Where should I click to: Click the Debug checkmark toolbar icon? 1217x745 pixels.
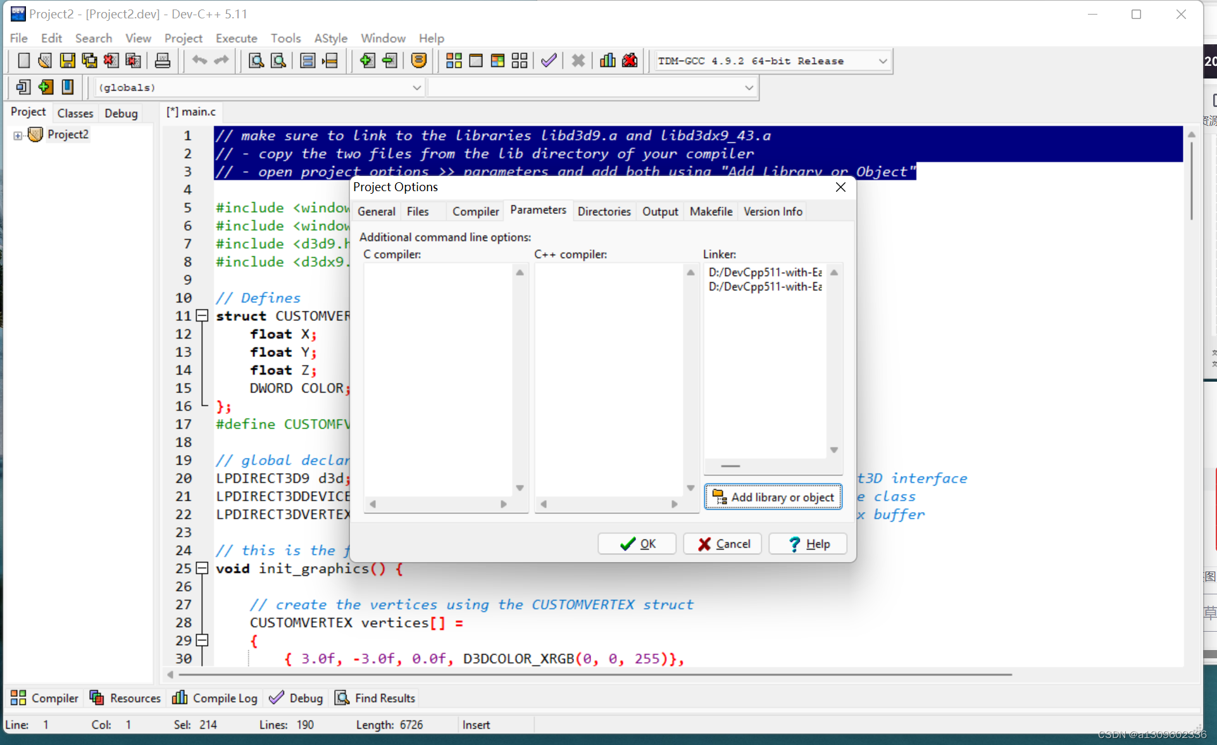549,61
